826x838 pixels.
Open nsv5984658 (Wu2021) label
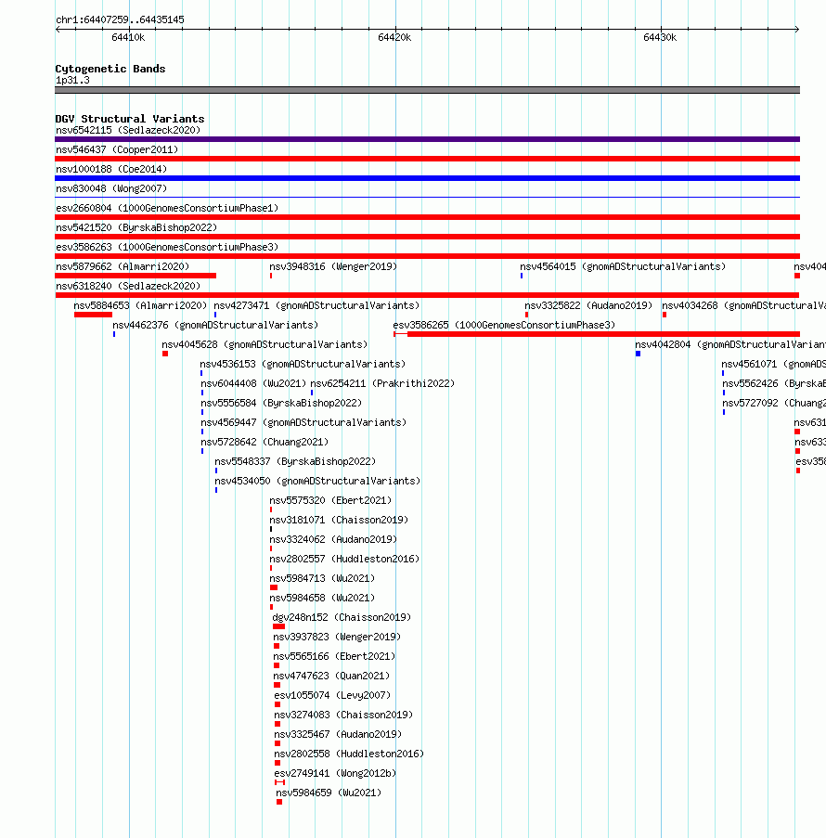click(x=322, y=598)
